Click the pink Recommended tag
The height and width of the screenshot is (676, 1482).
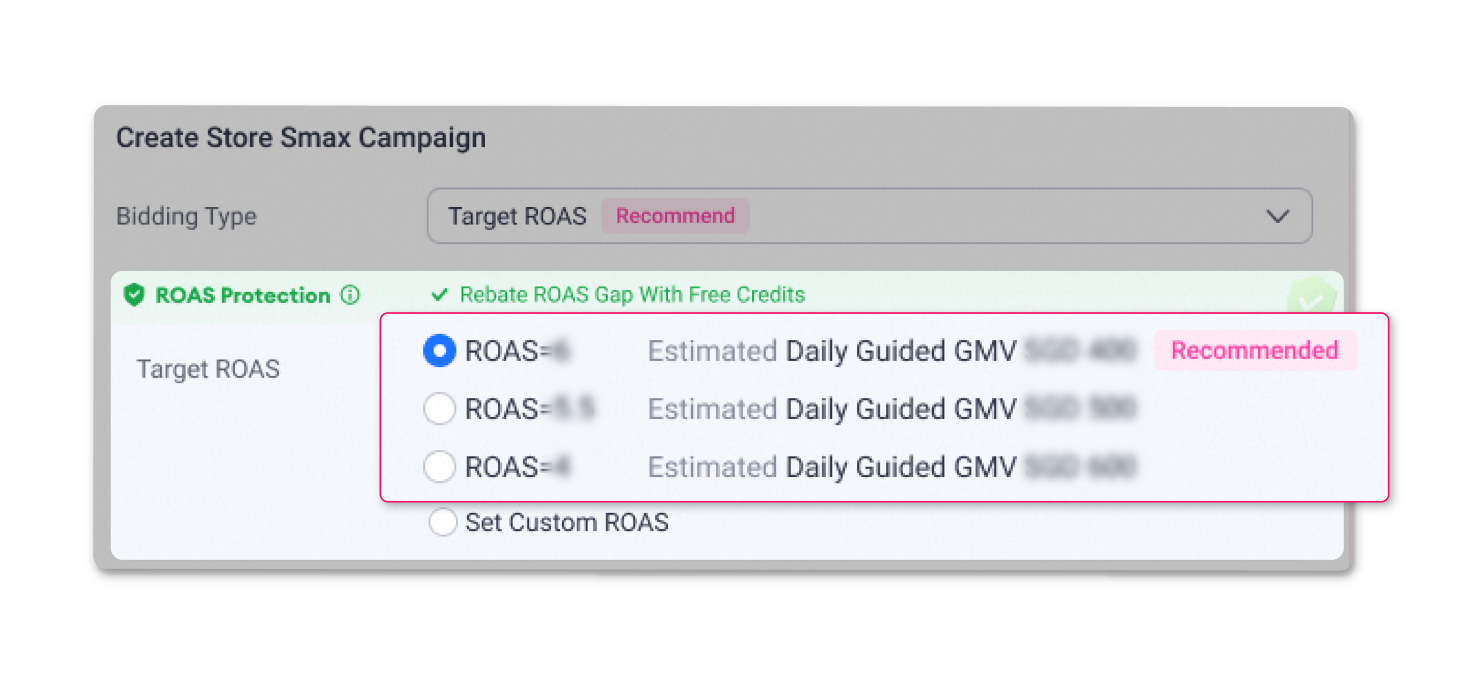click(1254, 350)
